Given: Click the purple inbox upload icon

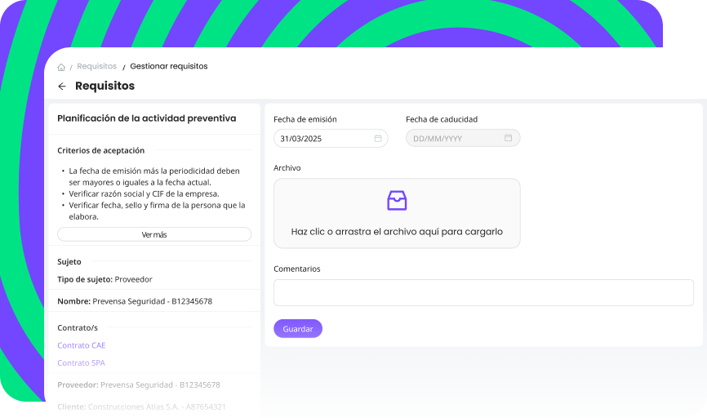Looking at the screenshot, I should pos(397,201).
